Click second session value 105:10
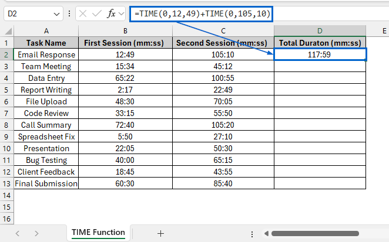The width and height of the screenshot is (389, 242). 223,54
